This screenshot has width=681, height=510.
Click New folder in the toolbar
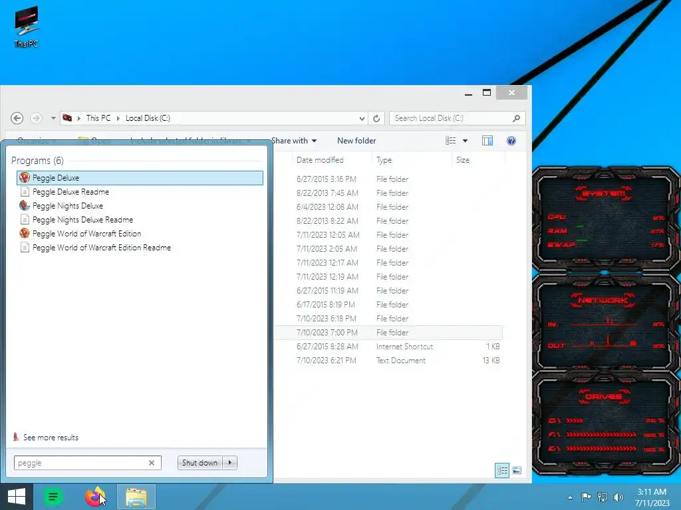point(356,141)
